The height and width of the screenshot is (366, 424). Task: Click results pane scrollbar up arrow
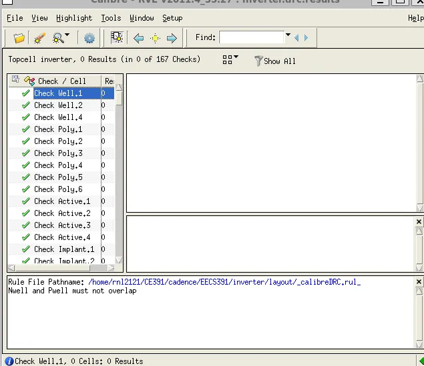[420, 79]
